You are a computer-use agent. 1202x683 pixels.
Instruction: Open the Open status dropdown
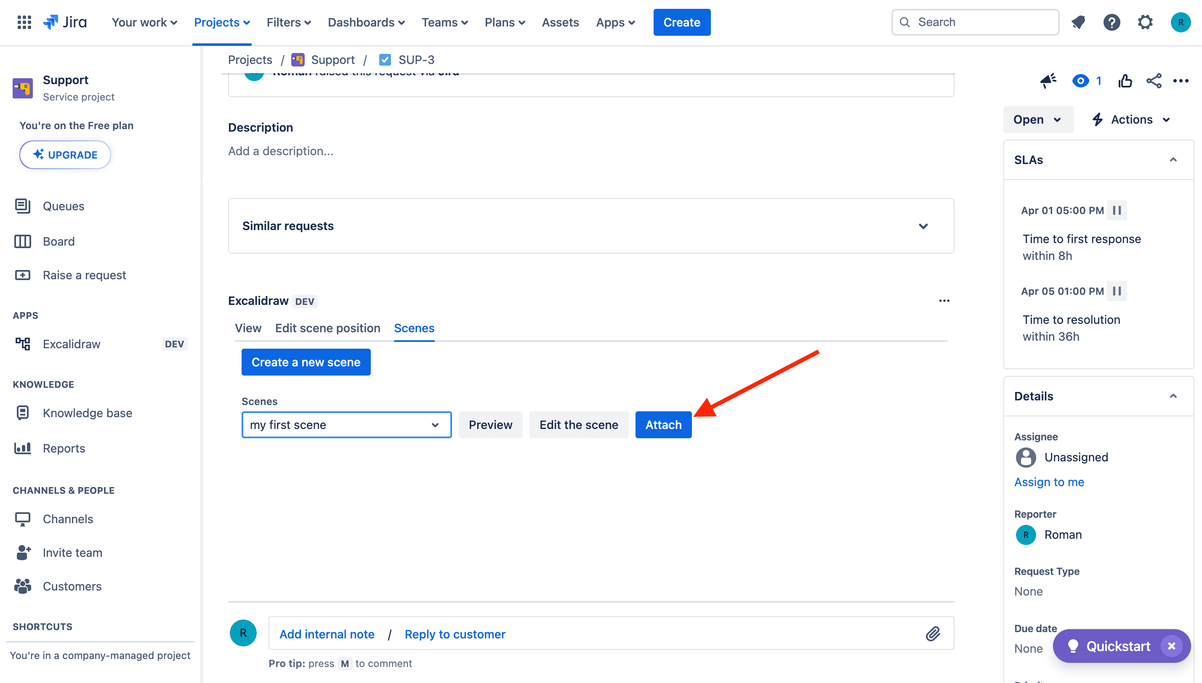[x=1038, y=119]
